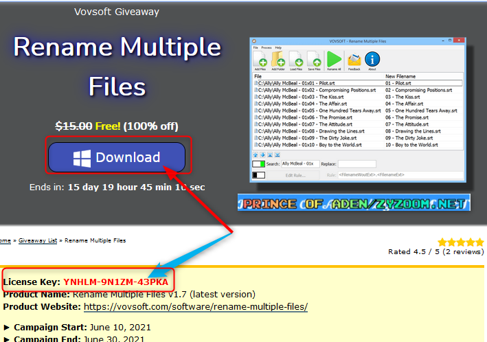Click the Add Folder icon in app preview
Viewport: 487px width, 342px height.
(278, 60)
